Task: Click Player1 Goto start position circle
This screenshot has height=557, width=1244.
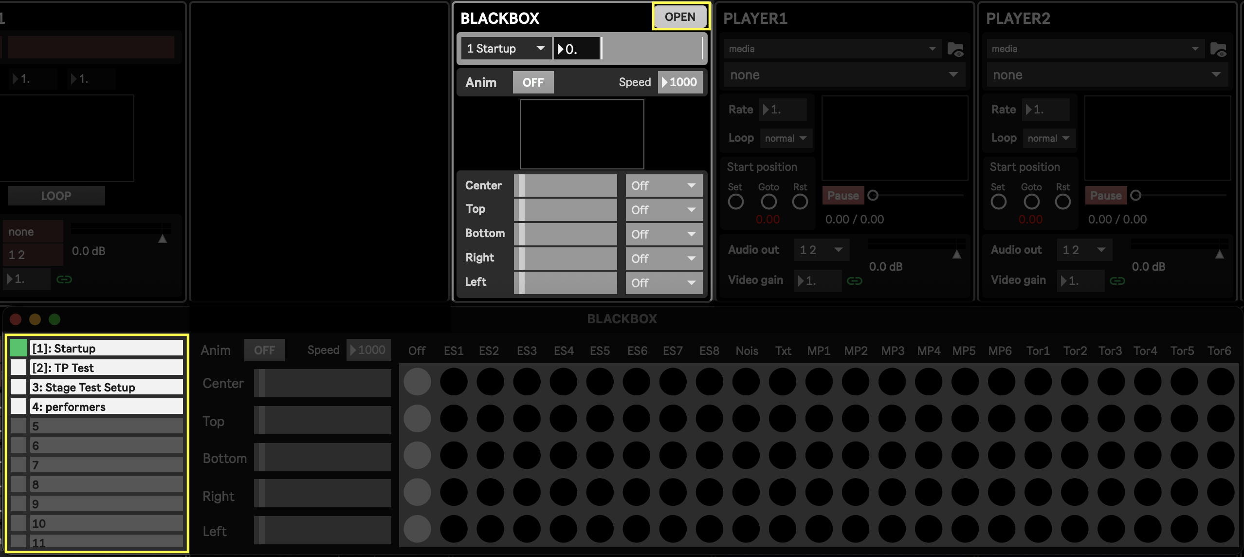Action: tap(768, 202)
